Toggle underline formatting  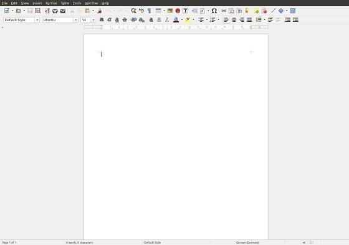[117, 20]
